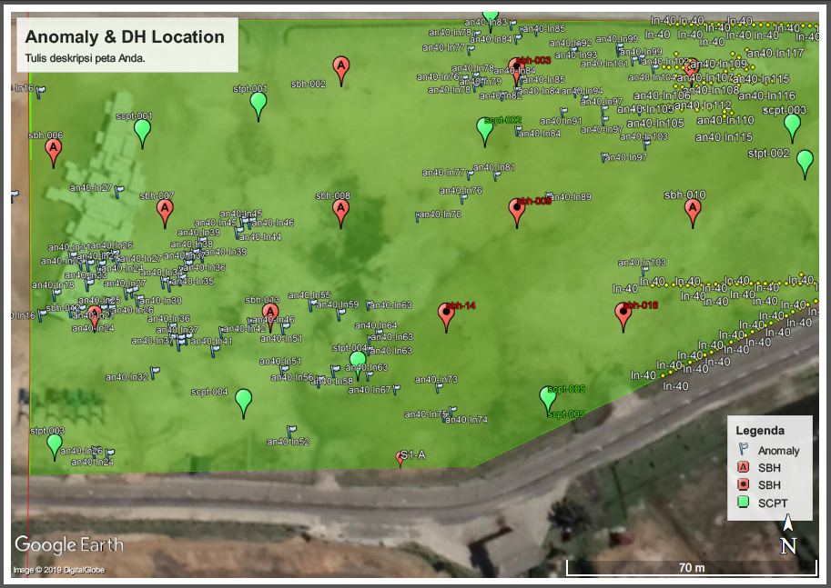The width and height of the screenshot is (831, 588).
Task: Click the green stpt-001 pin
Action: (x=259, y=105)
